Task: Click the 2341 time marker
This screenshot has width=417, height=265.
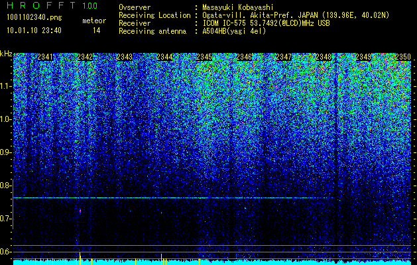Action: [45, 57]
